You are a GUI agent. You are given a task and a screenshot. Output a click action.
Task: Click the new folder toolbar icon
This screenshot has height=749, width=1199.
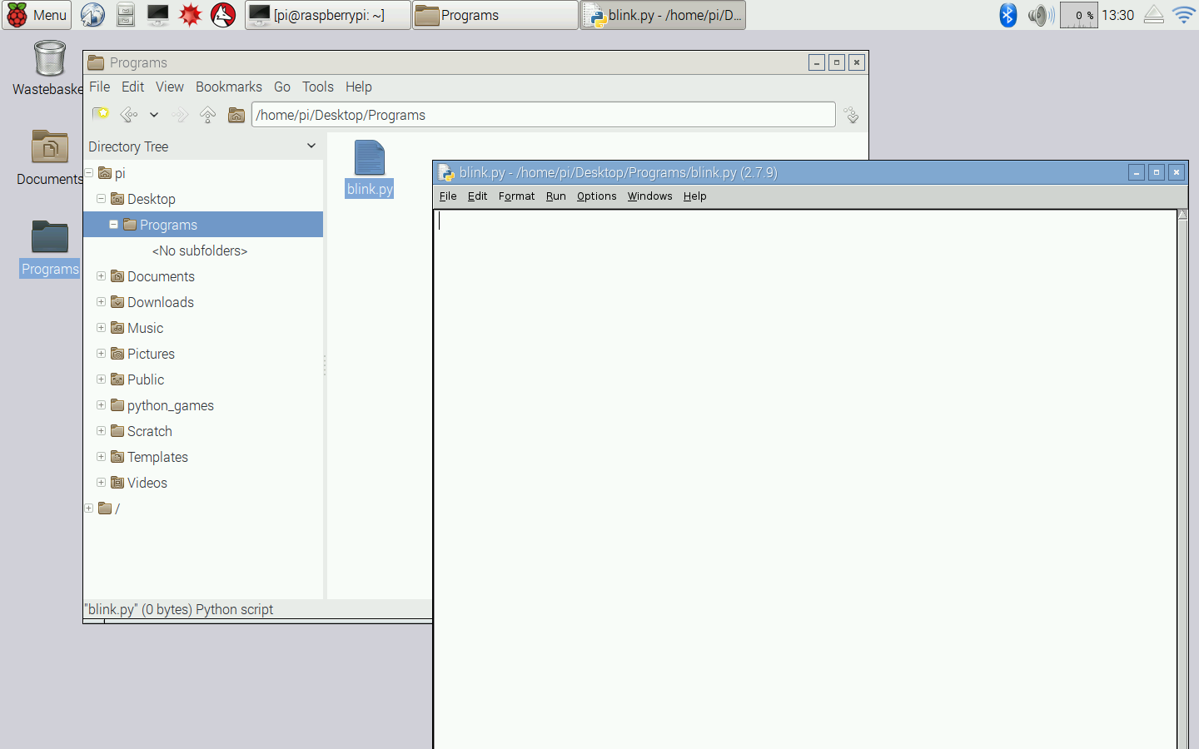tap(101, 114)
